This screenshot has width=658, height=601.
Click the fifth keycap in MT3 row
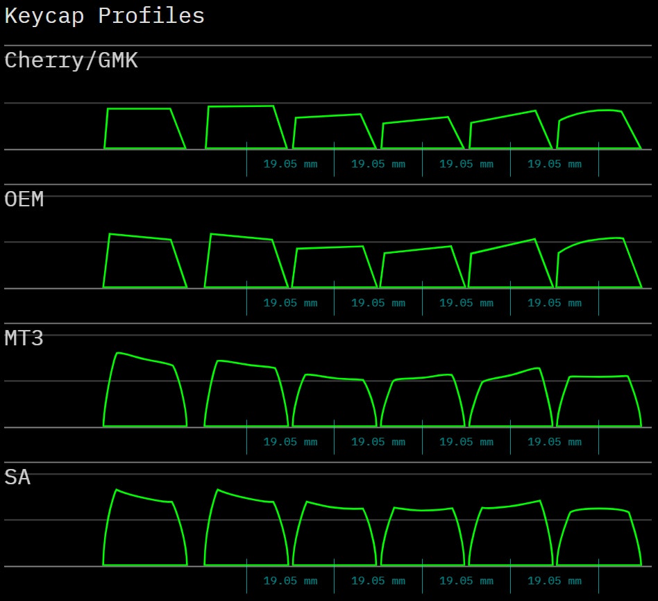pyautogui.click(x=511, y=400)
